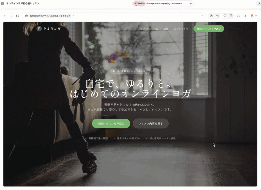The image size is (261, 190).
Task: Click the globe icon in address bar
Action: click(x=26, y=16)
